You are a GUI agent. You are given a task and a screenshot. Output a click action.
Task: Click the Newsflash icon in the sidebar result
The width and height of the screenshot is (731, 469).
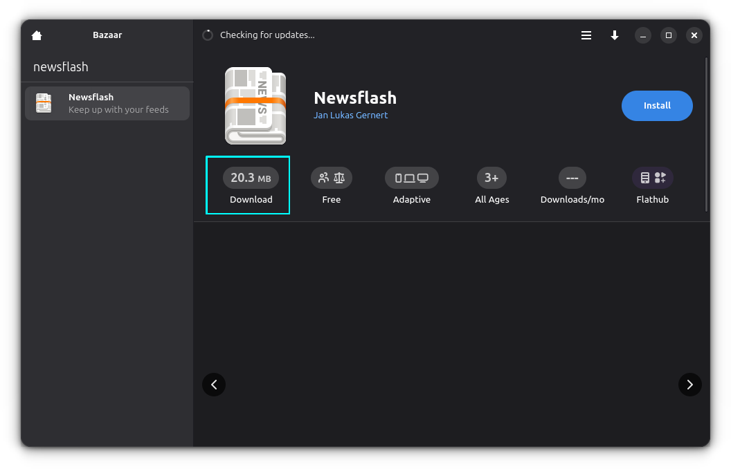point(44,103)
